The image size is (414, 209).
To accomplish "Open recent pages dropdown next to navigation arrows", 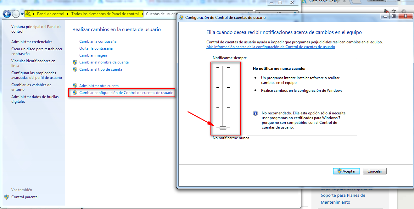I will tap(21, 14).
